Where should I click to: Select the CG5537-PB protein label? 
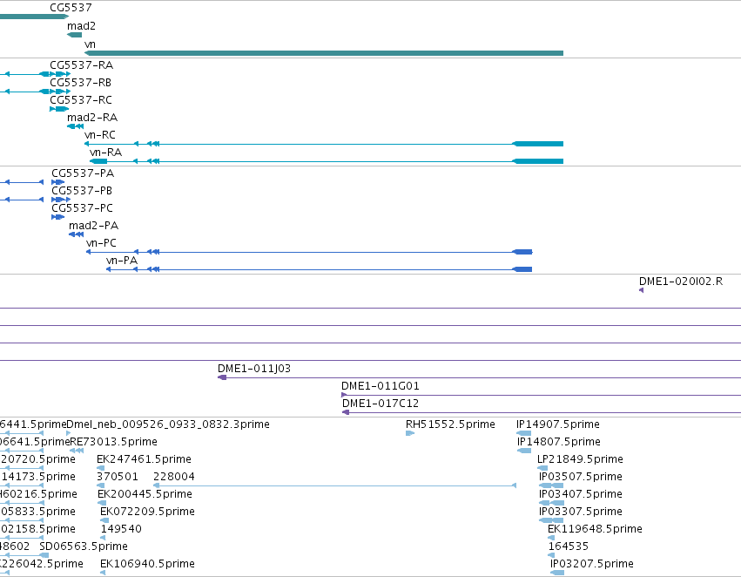click(x=82, y=191)
